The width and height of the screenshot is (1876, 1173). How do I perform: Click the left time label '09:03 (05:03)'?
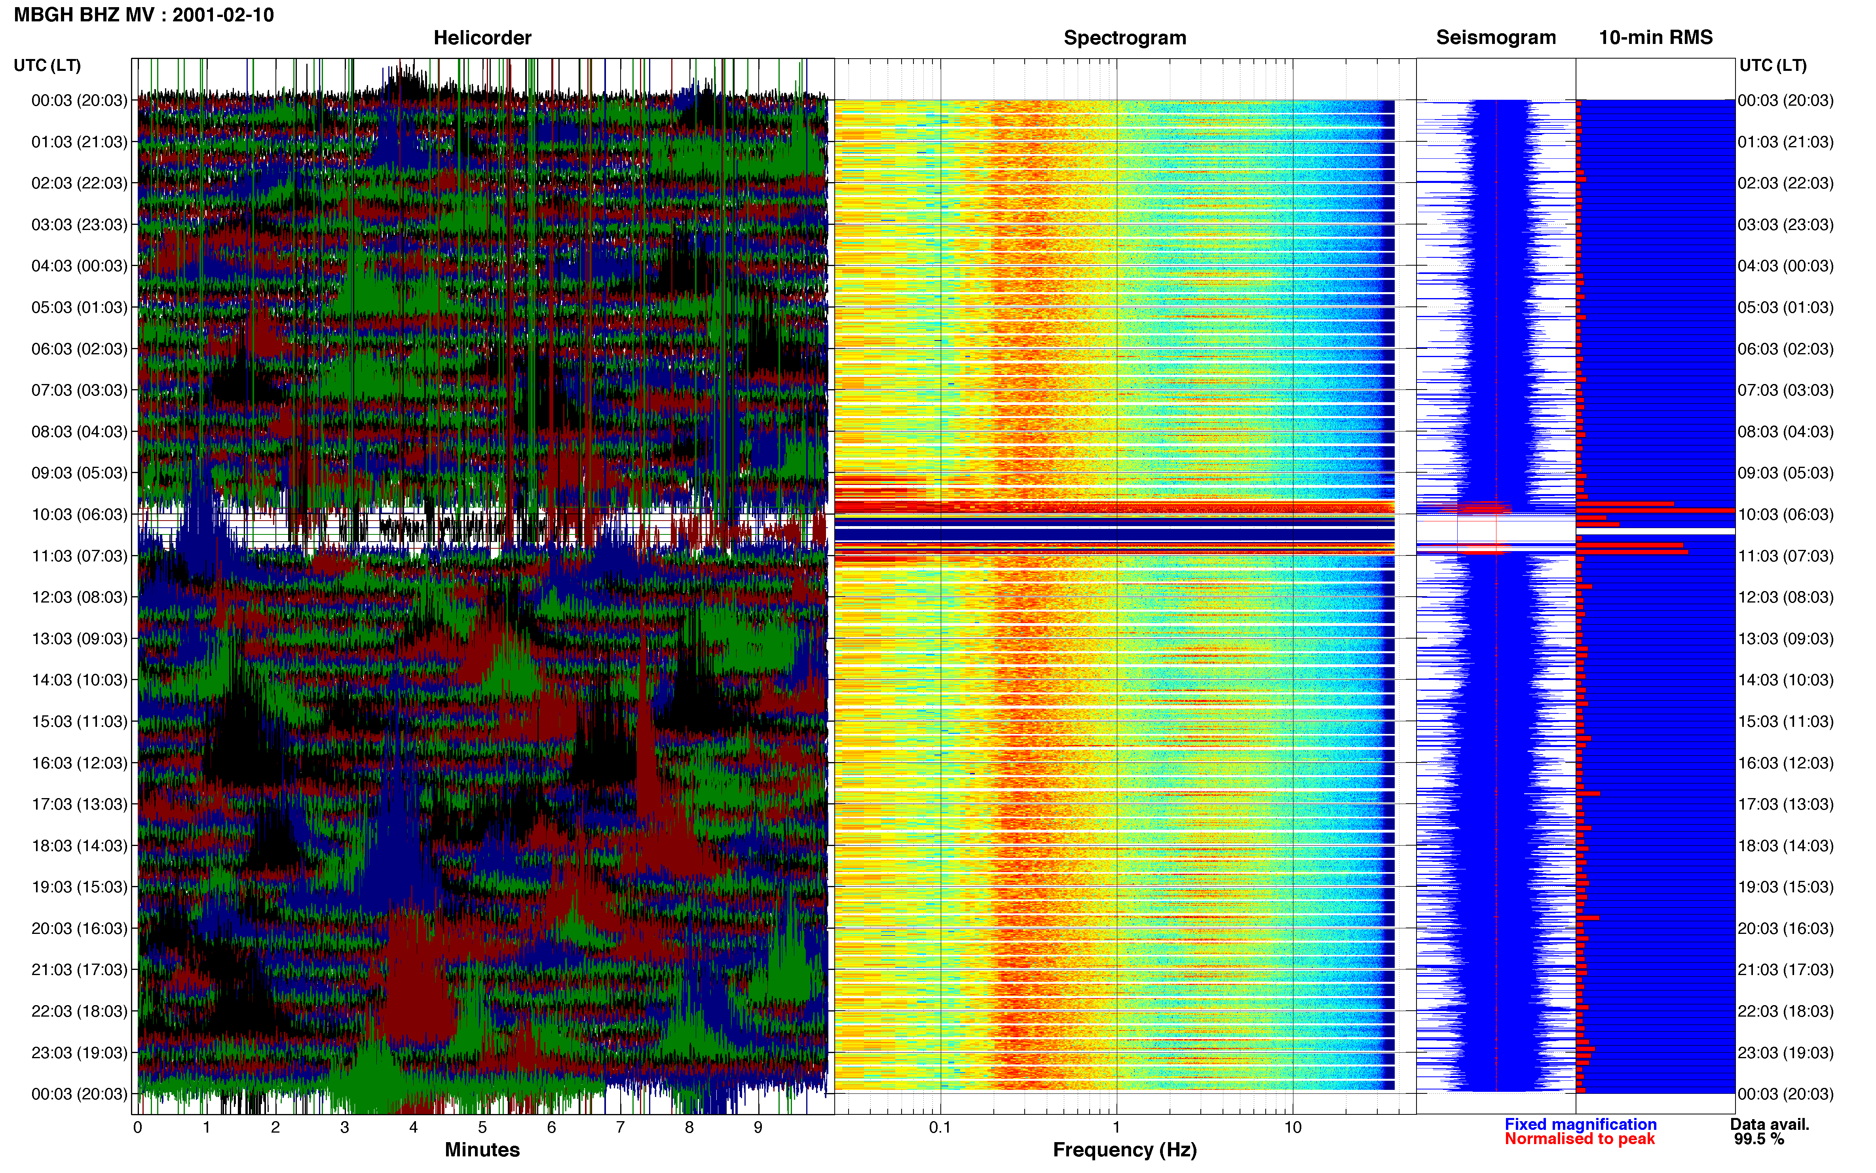[79, 473]
